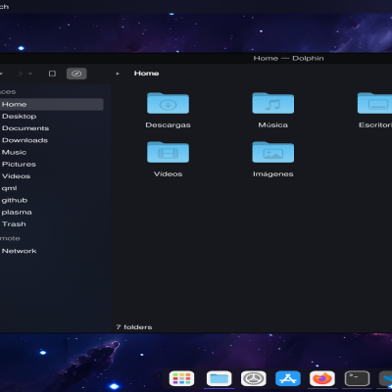Open the Descargas folder
The image size is (392, 392).
168,111
